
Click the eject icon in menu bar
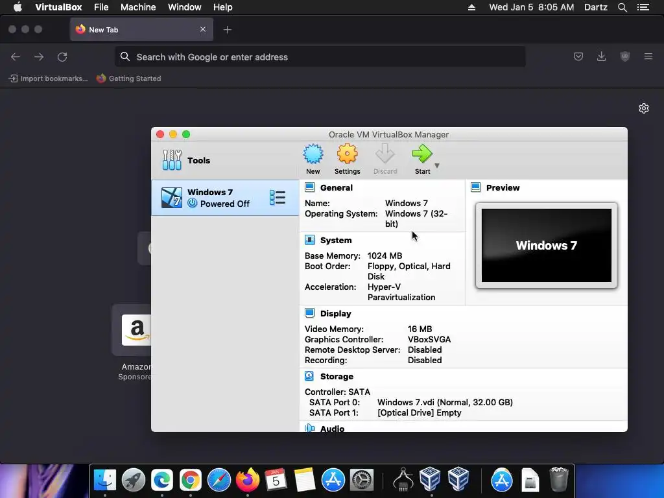[x=471, y=7]
